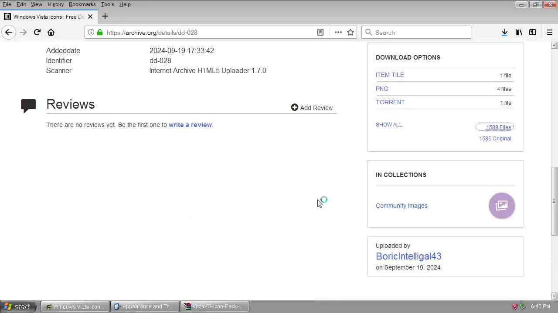The height and width of the screenshot is (313, 558).
Task: Click the page vertical scrollbar thumb
Action: (554, 201)
